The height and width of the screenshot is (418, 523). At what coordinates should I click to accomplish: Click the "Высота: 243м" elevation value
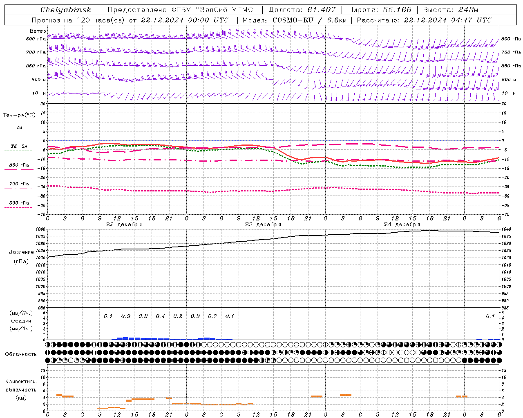(x=451, y=10)
